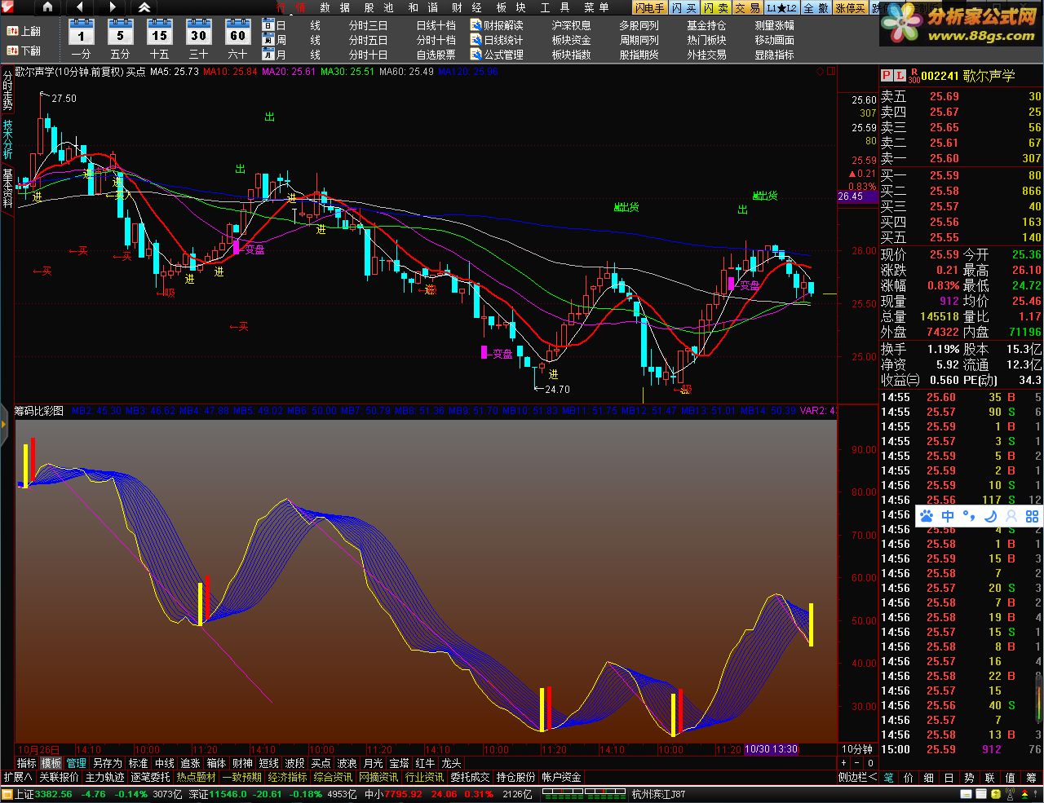The image size is (1044, 803).
Task: Select the 分时走势 vertical side tab
Action: (x=7, y=90)
